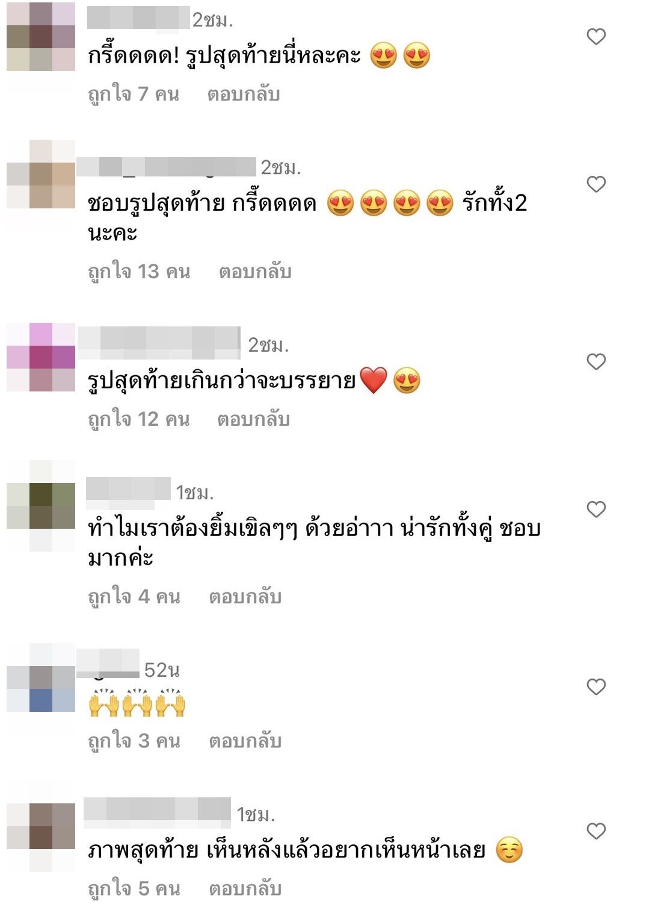Open the green avatar beside 'ทำไมเราต้องยิ้มเขิลๆๆ'
Image resolution: width=646 pixels, height=919 pixels.
coord(41,506)
